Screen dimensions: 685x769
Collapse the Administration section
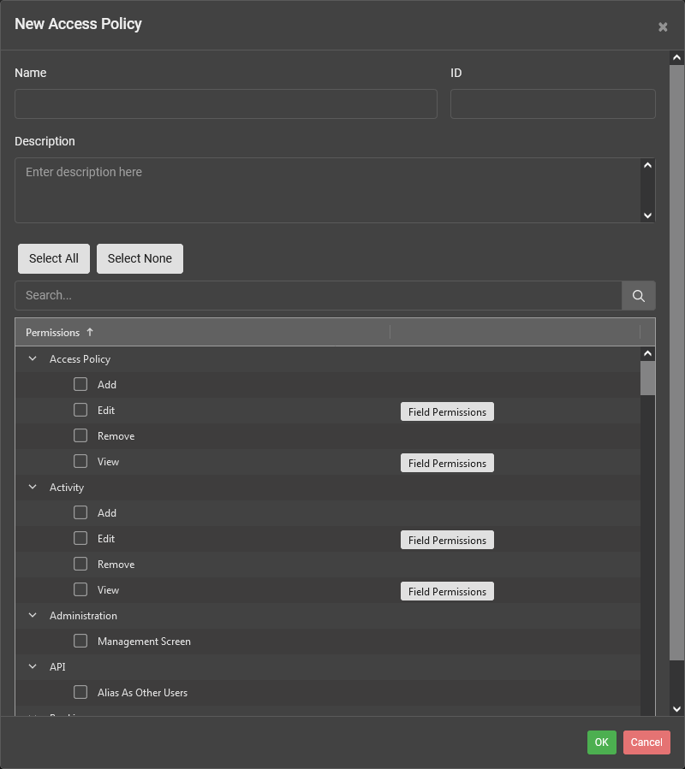pyautogui.click(x=32, y=615)
